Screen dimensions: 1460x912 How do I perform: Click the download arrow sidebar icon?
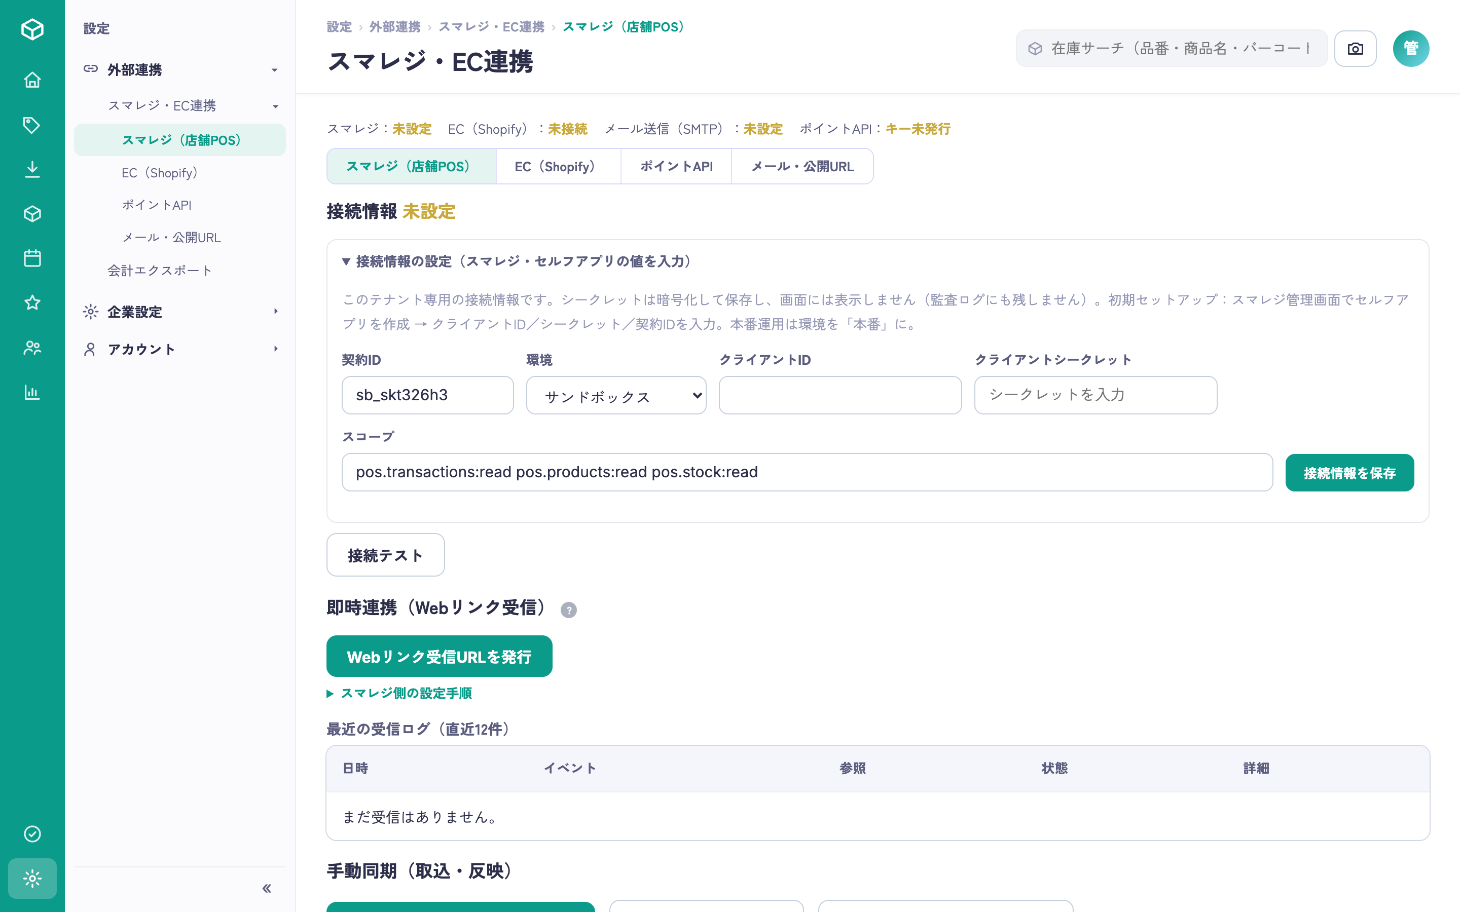(x=32, y=170)
